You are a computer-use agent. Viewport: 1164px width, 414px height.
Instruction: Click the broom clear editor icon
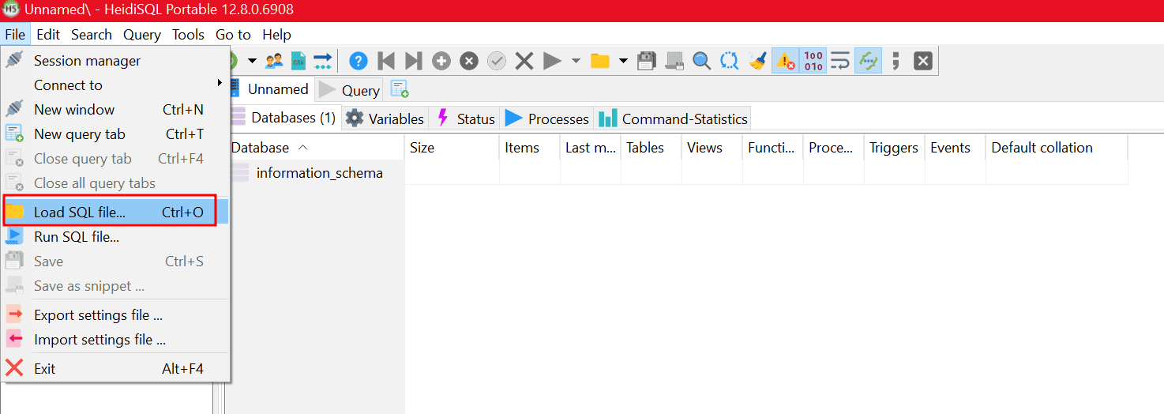[x=757, y=61]
